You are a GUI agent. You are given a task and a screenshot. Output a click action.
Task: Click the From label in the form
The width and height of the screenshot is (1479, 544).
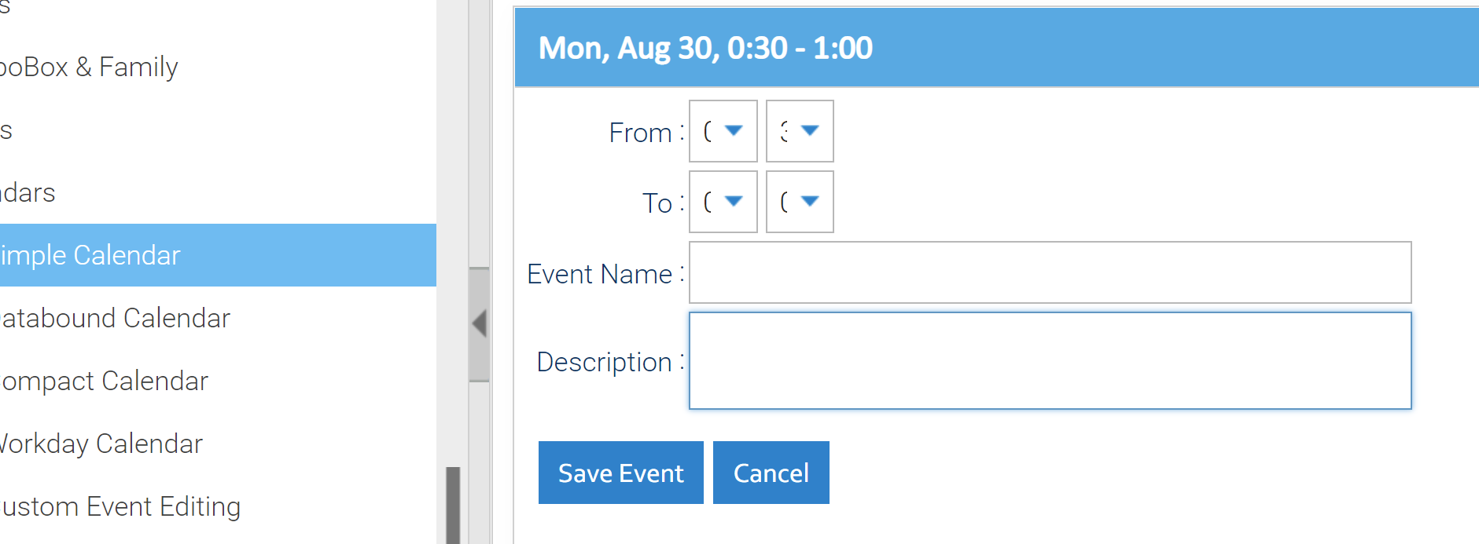(640, 133)
